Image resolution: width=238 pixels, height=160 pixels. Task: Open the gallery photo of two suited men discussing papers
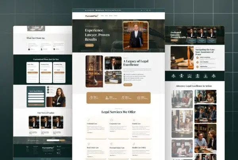coord(205,114)
